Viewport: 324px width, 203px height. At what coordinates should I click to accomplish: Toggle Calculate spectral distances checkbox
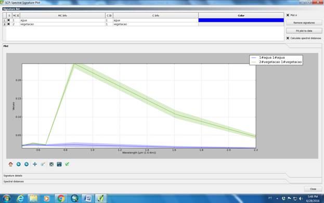(x=288, y=38)
